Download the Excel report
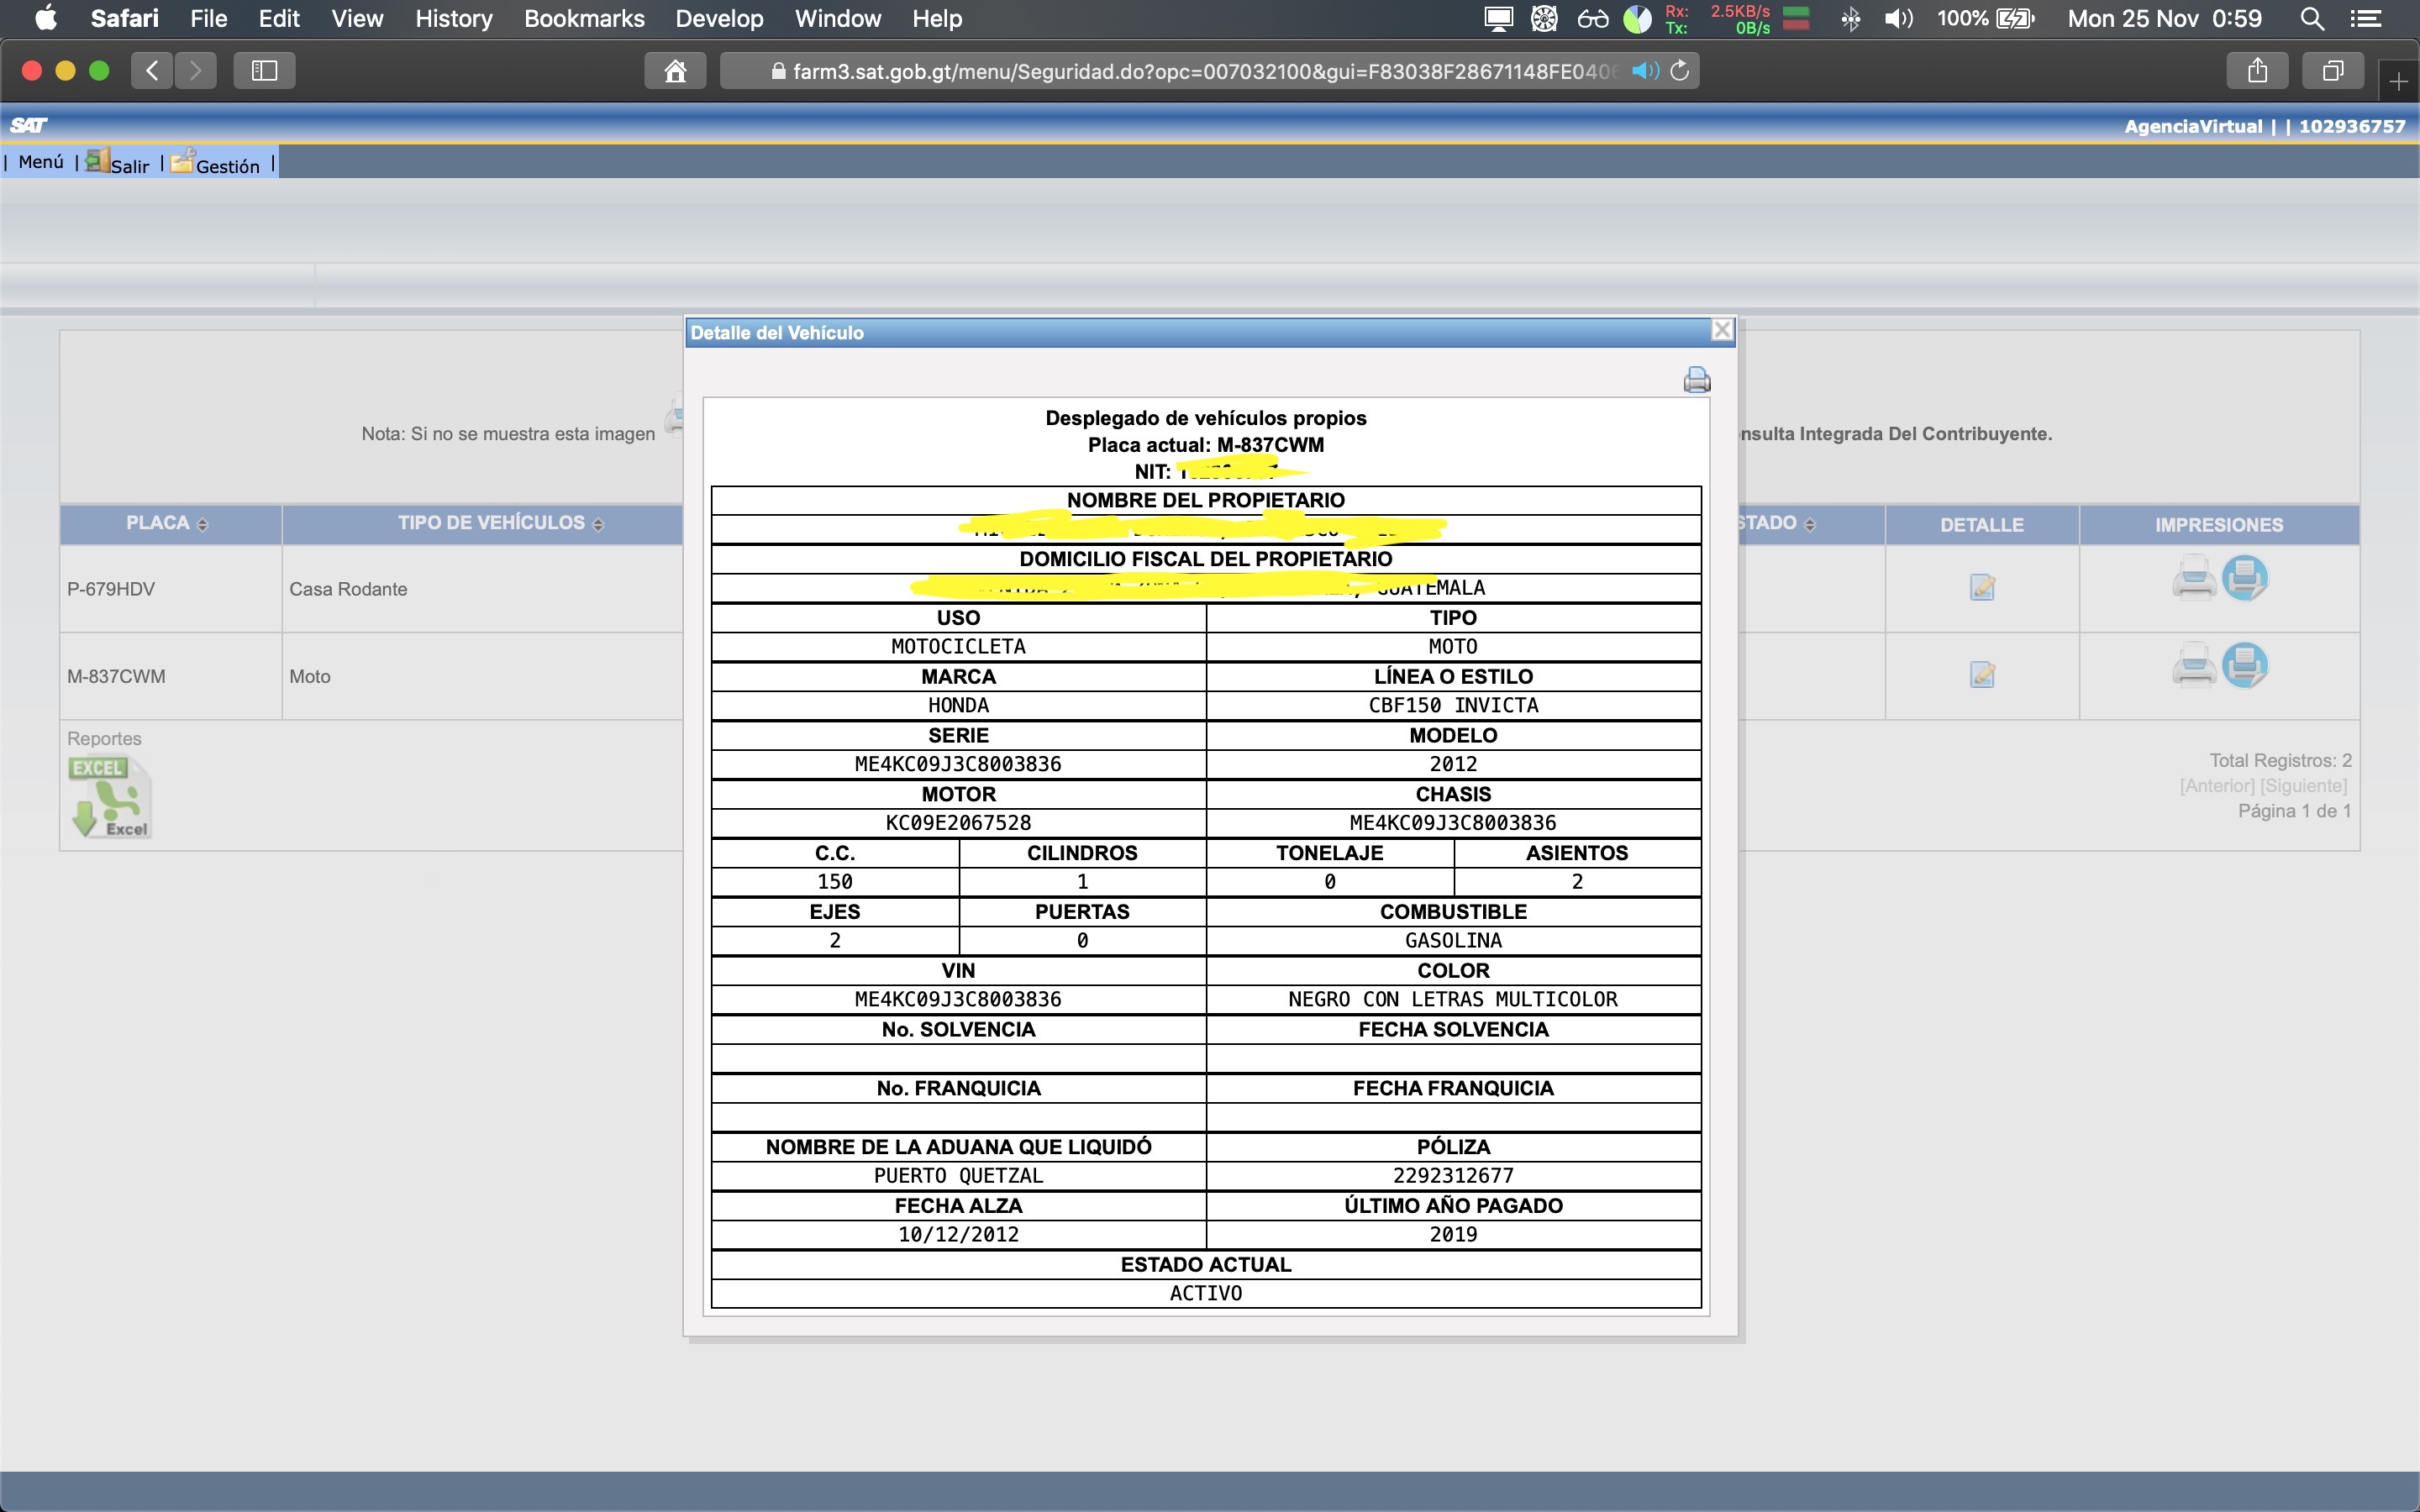The width and height of the screenshot is (2420, 1512). click(x=110, y=797)
